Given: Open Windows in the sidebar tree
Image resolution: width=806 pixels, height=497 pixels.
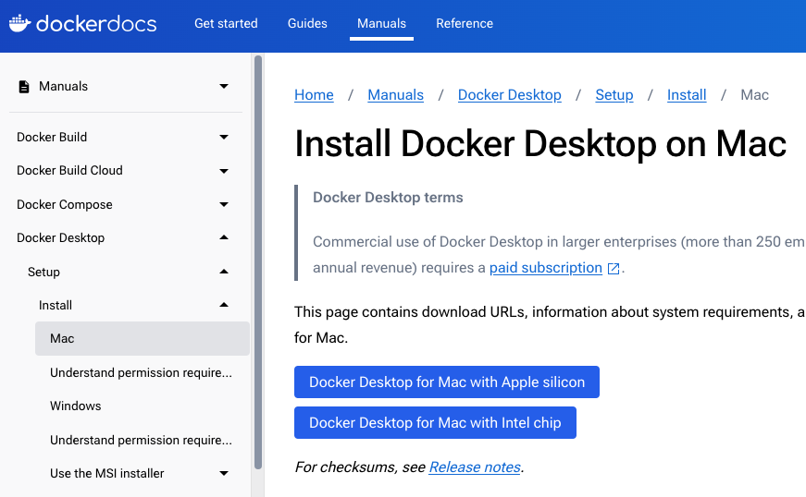Looking at the screenshot, I should 76,406.
